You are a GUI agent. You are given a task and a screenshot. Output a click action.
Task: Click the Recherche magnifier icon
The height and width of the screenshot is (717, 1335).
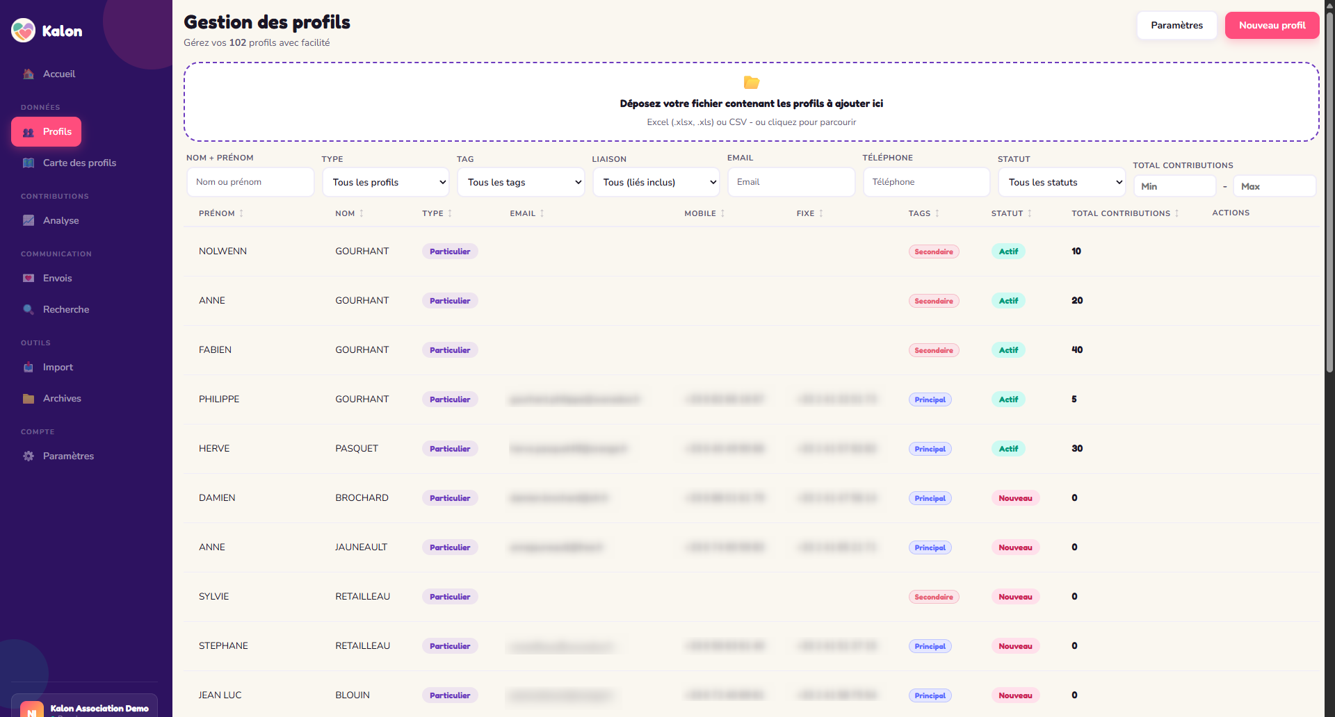[29, 309]
